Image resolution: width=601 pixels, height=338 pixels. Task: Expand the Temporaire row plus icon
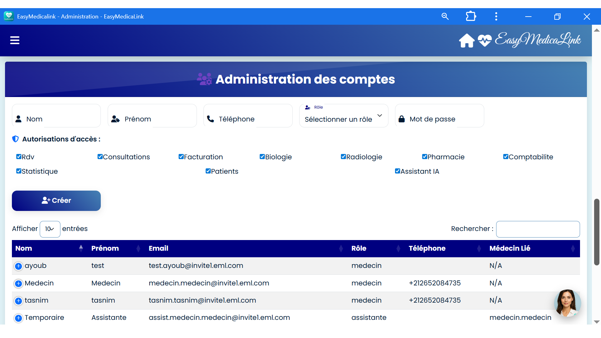coord(18,318)
